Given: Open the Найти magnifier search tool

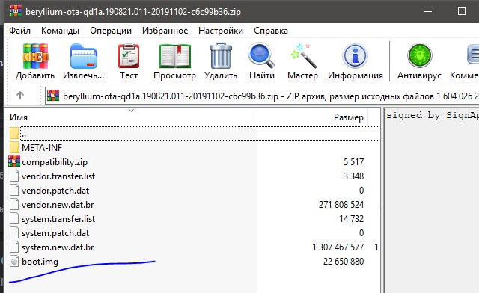Looking at the screenshot, I should [x=261, y=55].
